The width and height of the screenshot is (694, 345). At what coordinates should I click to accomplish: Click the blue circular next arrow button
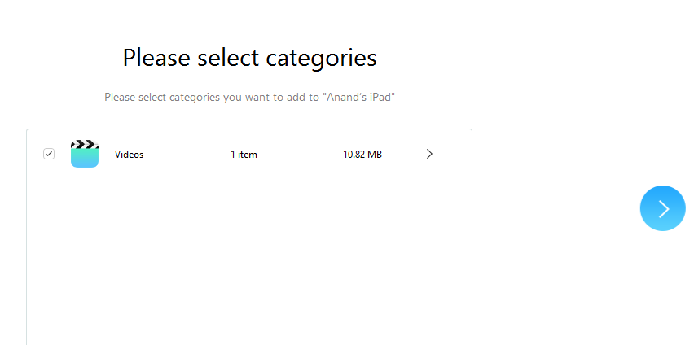tap(662, 207)
